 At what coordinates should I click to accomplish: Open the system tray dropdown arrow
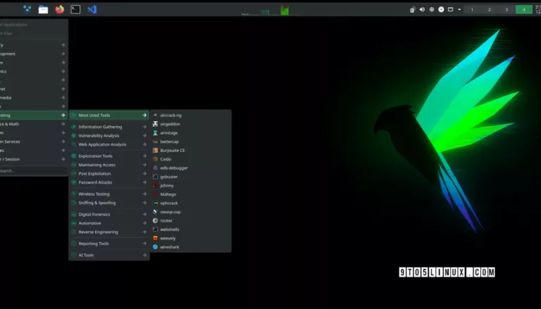459,9
